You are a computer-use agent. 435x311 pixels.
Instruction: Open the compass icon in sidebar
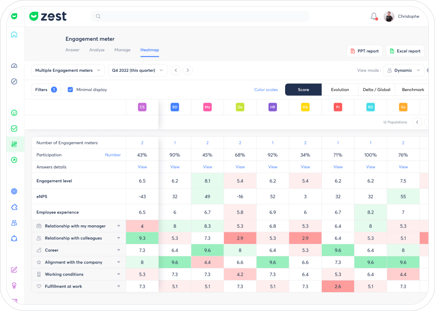14,81
